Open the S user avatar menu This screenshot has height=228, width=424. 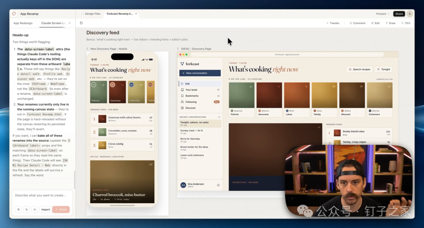click(409, 14)
